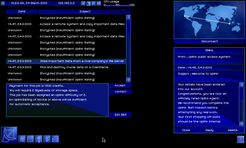This screenshot has width=246, height=148.
Task: Close the email panel
Action: [186, 130]
